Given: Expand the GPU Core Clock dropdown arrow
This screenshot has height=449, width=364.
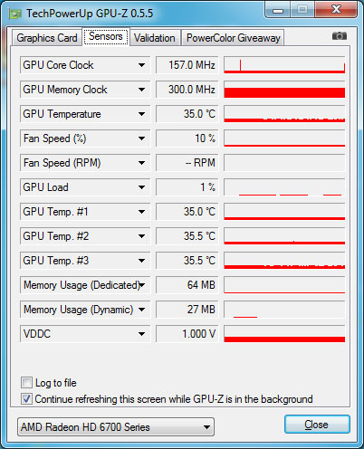Looking at the screenshot, I should [x=141, y=65].
